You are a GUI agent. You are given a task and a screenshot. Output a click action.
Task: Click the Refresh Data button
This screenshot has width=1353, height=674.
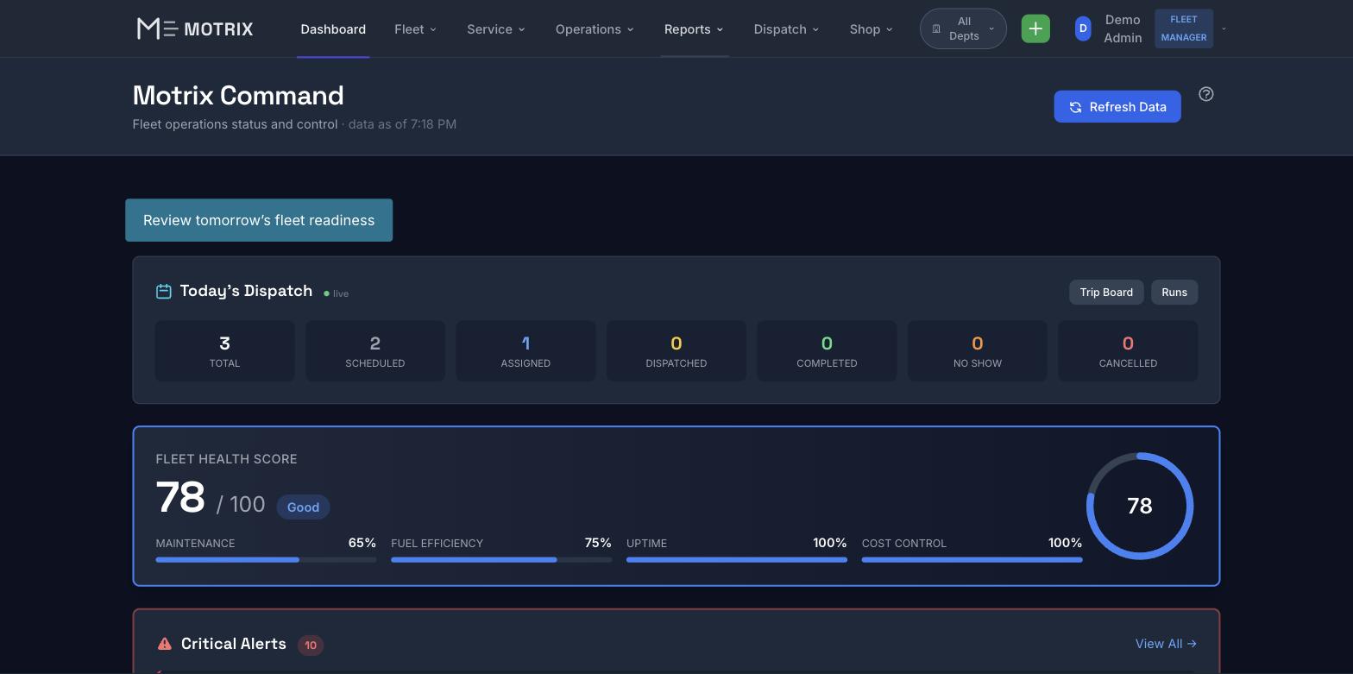tap(1117, 107)
